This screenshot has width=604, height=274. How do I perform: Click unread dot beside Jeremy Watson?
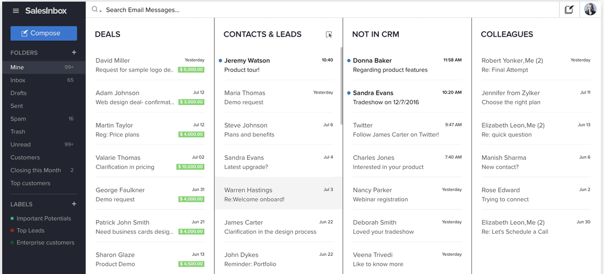click(x=220, y=61)
